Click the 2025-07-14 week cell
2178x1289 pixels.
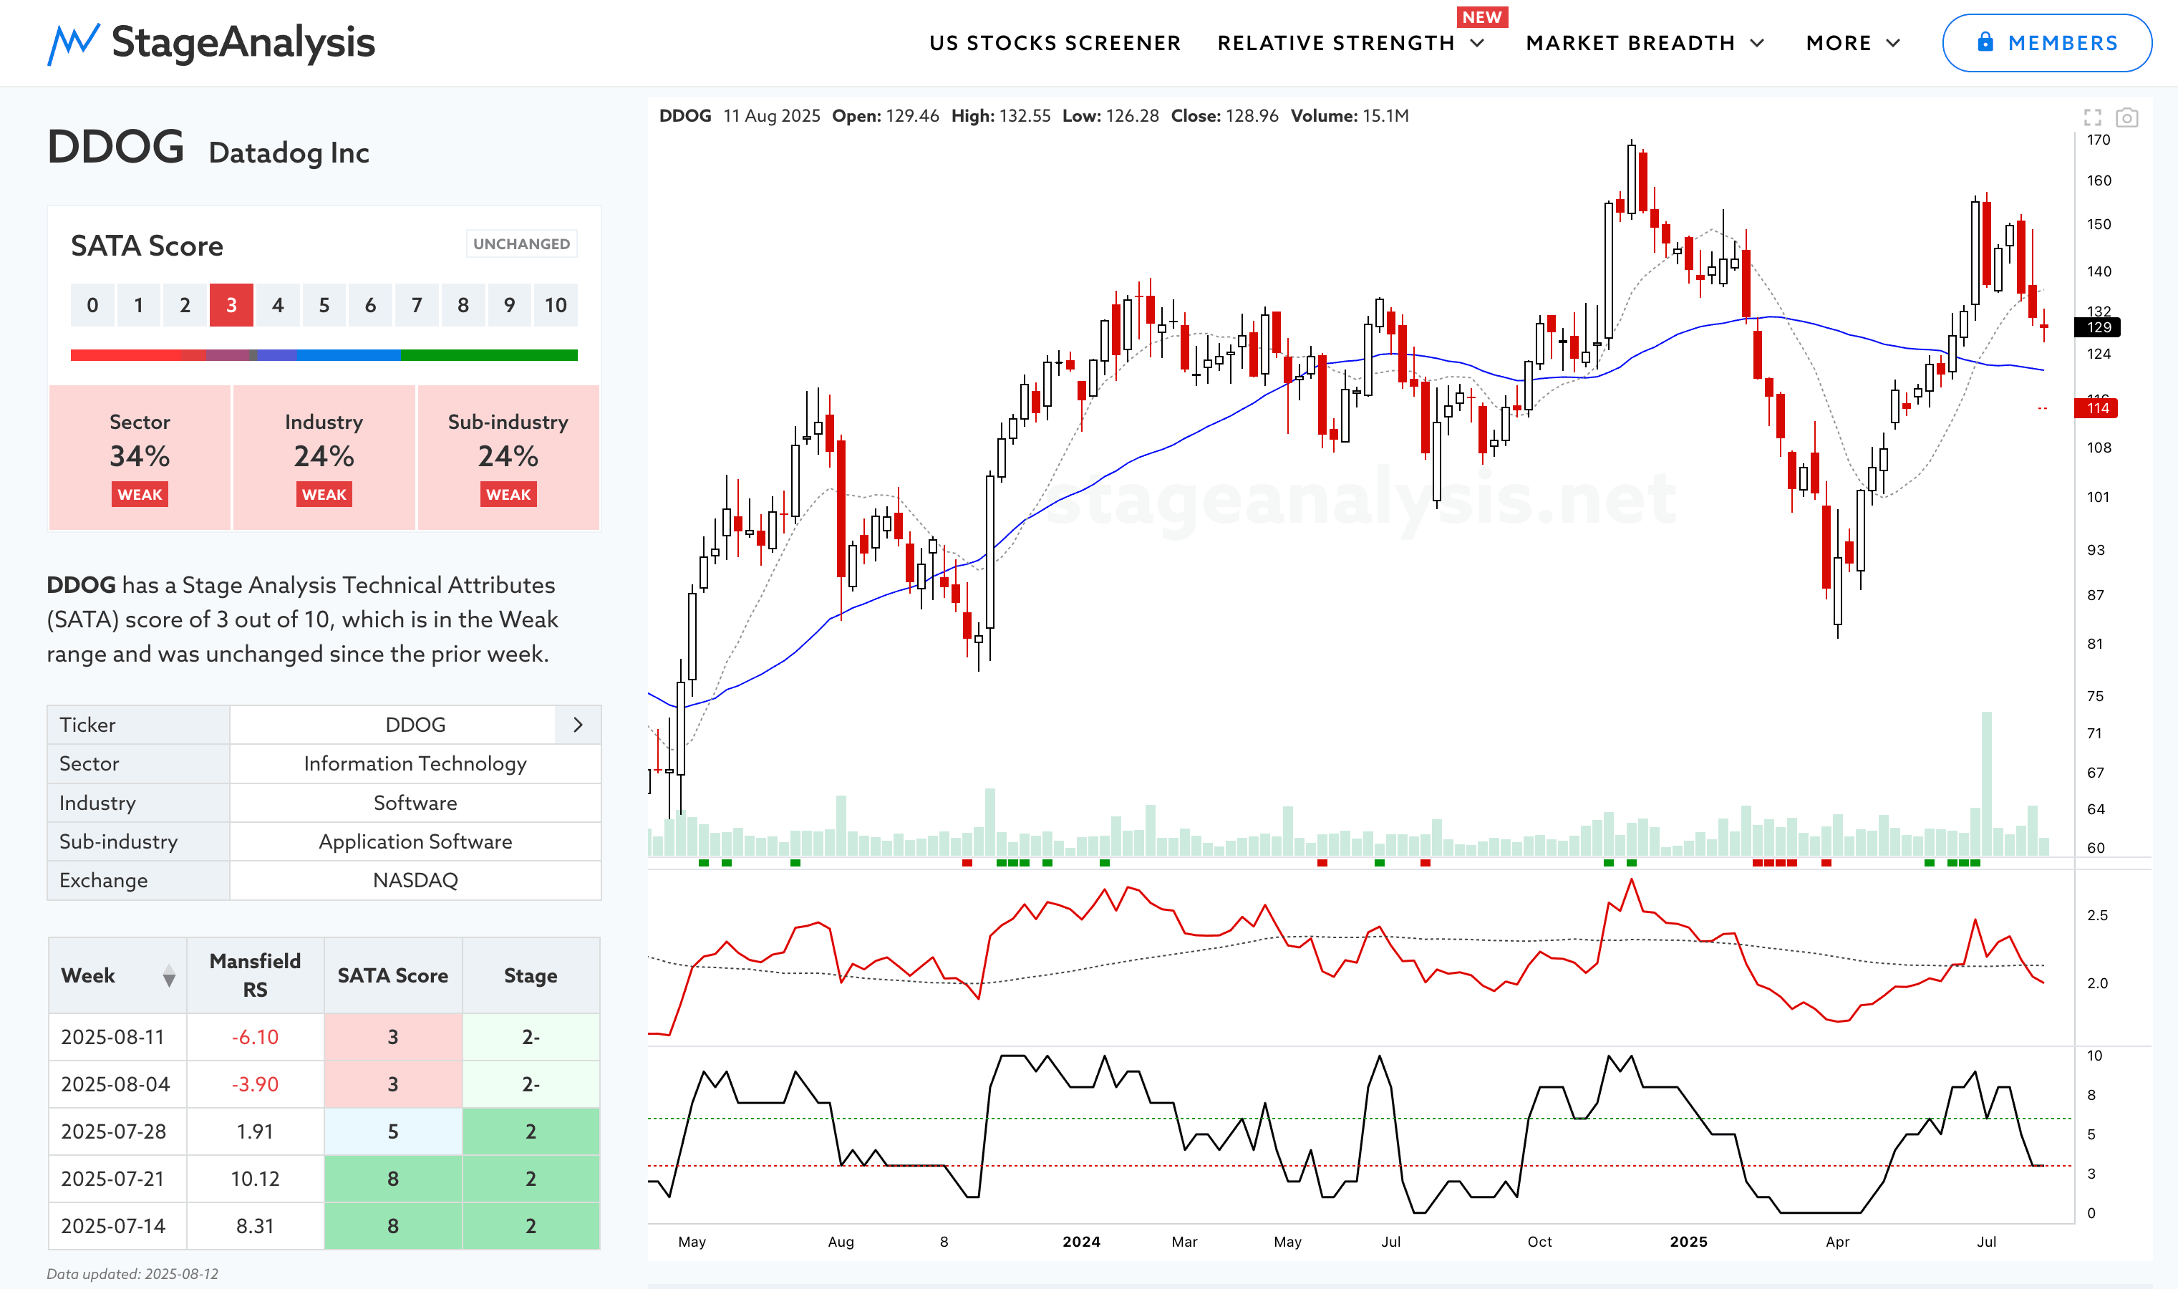pos(117,1225)
